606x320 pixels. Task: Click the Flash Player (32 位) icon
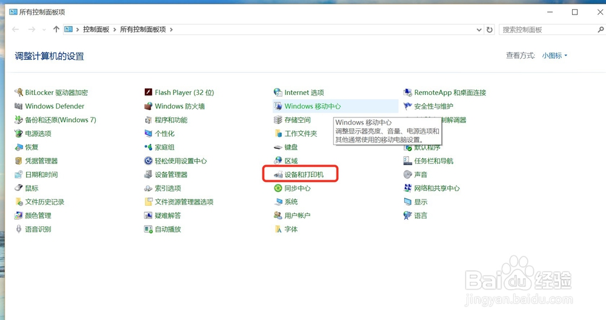click(x=148, y=93)
